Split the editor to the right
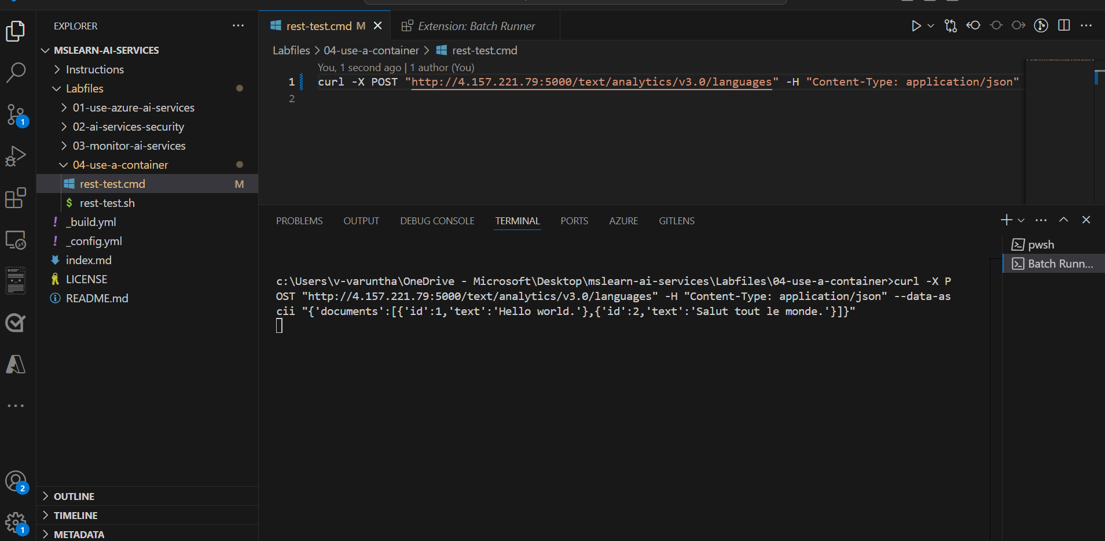The height and width of the screenshot is (541, 1105). 1064,25
